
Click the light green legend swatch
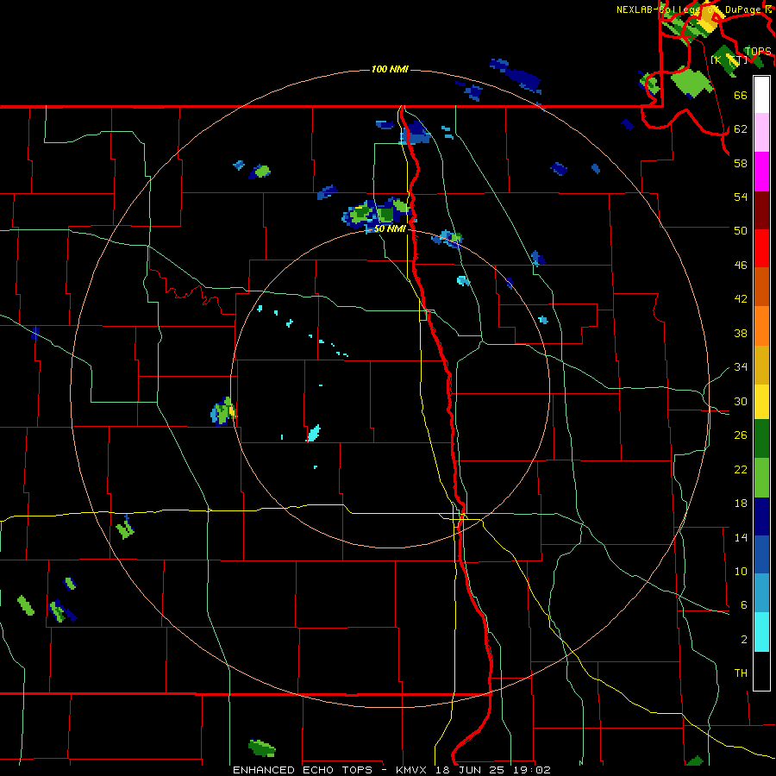pos(761,478)
